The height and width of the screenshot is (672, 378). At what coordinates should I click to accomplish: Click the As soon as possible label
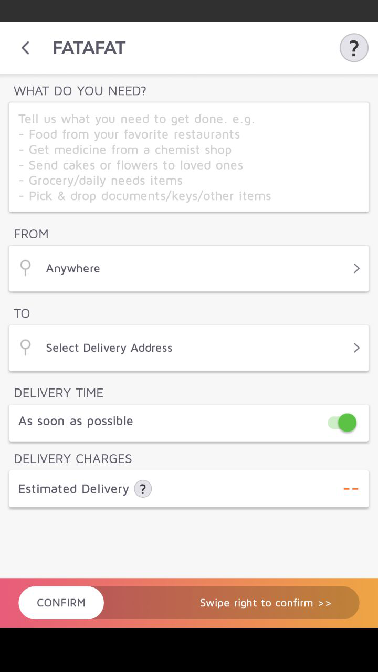[76, 421]
